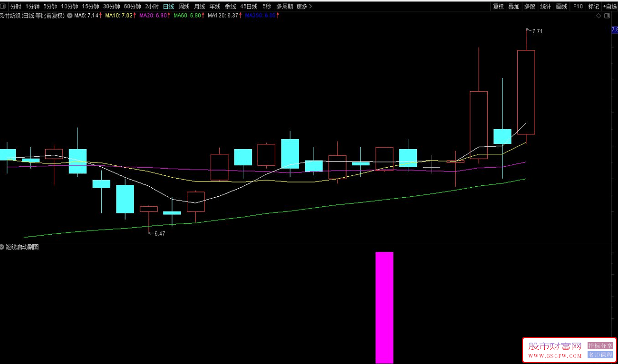Switch to 月线 monthly chart
This screenshot has width=618, height=364.
(x=199, y=7)
